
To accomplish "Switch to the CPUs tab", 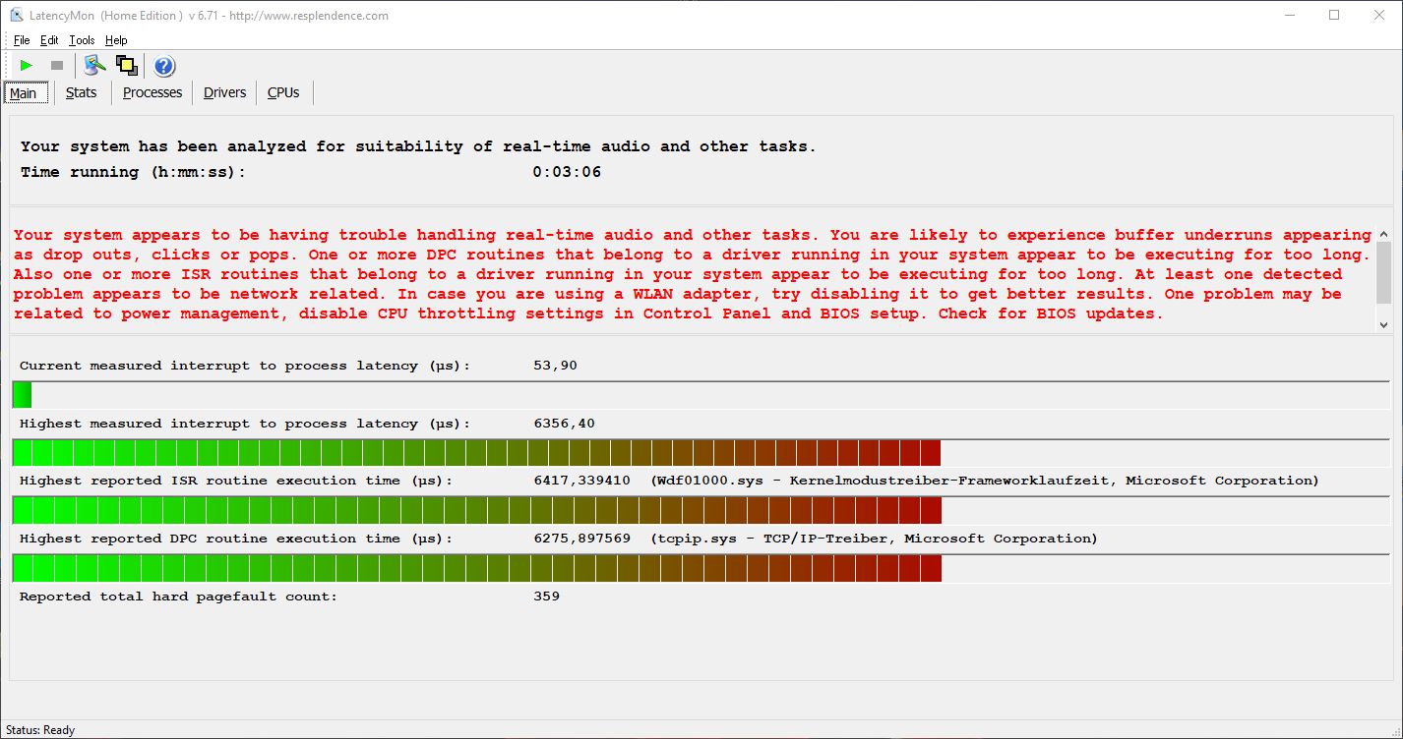I will (283, 92).
